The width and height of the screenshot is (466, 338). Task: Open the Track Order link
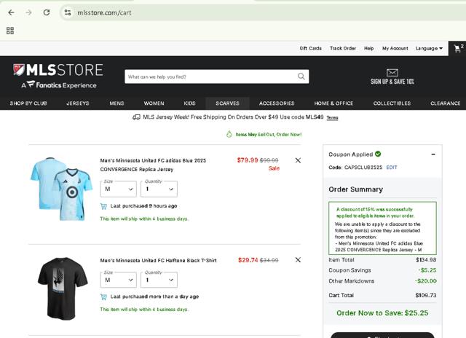(x=342, y=49)
